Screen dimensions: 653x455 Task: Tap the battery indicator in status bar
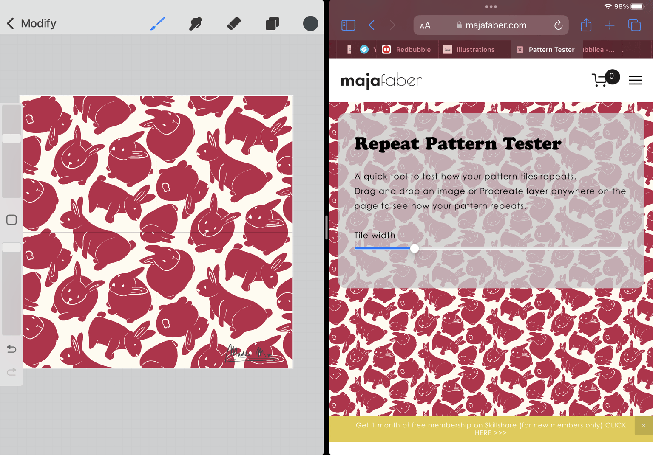click(638, 6)
